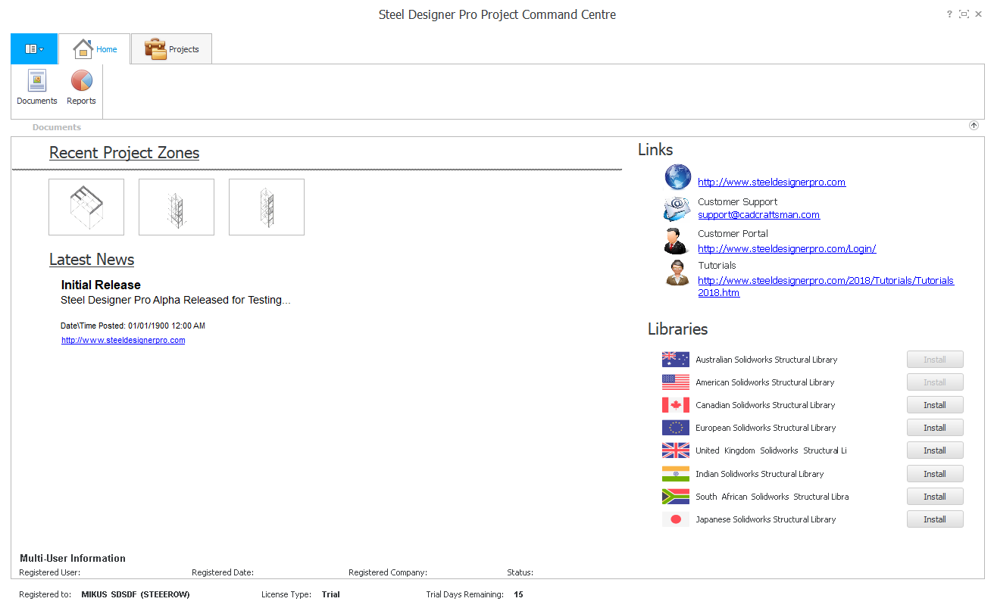
Task: Click the support@cadcraftsman.com email link
Action: click(x=758, y=215)
